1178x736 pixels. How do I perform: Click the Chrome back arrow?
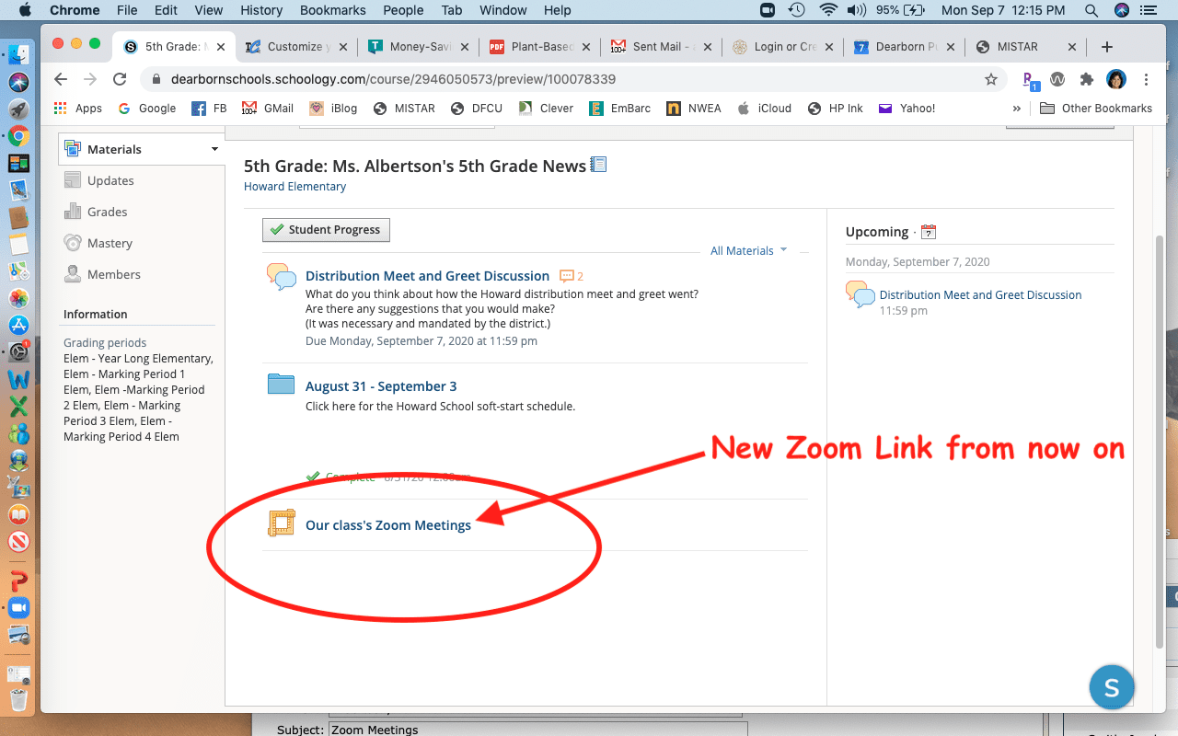61,79
